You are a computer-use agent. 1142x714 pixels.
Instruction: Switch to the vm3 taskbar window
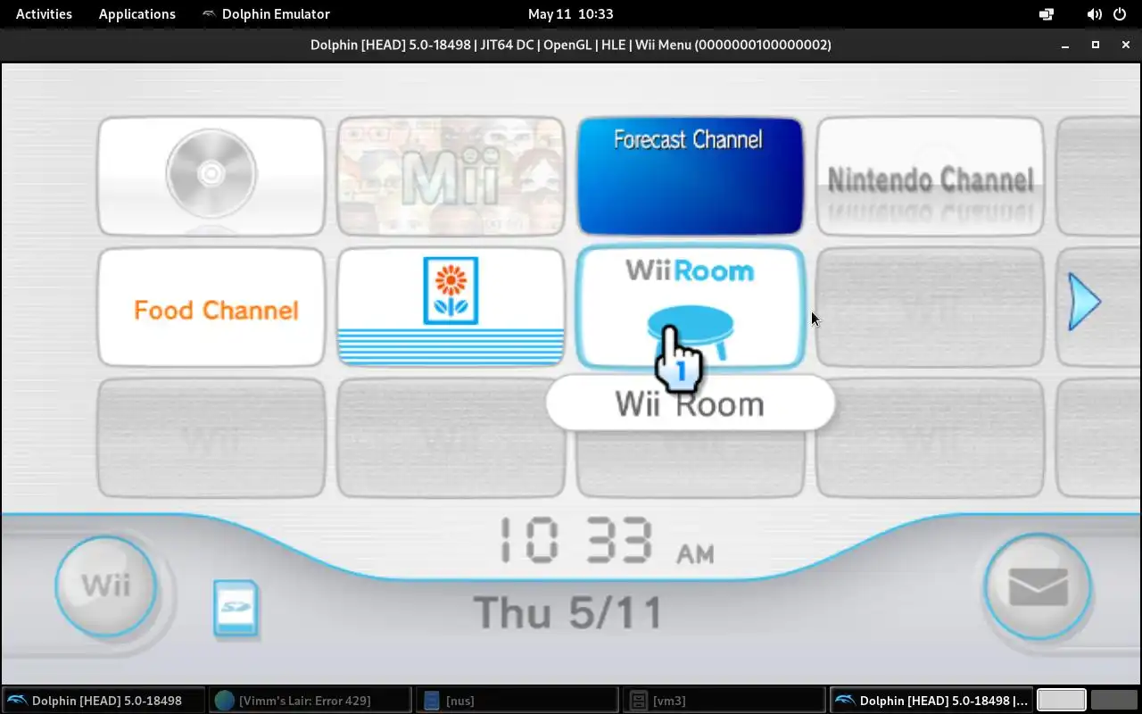[x=724, y=701]
